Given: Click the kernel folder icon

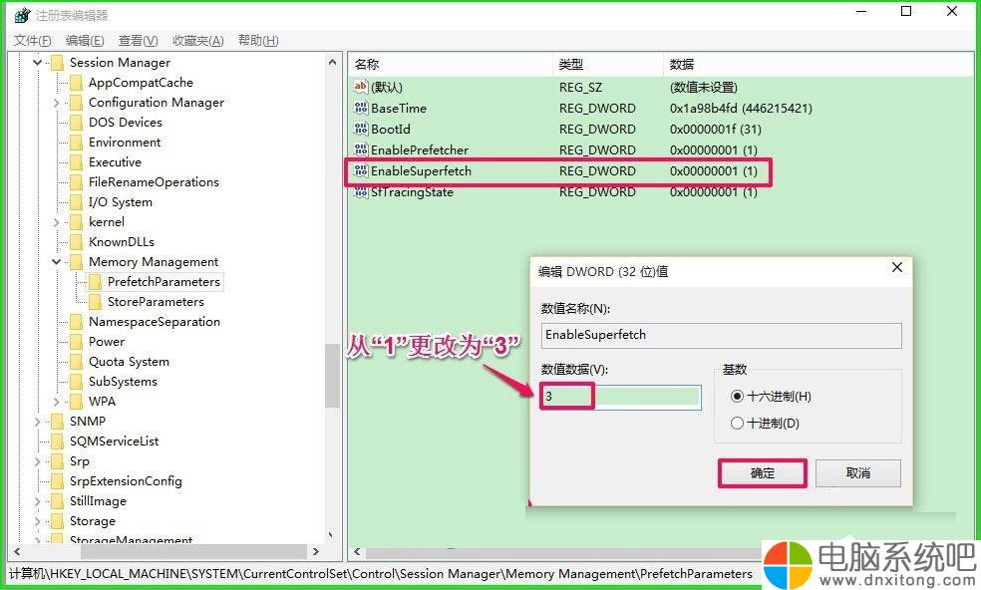Looking at the screenshot, I should pos(76,222).
